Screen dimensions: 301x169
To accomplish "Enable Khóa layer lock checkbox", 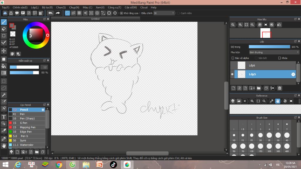I will click(x=280, y=58).
